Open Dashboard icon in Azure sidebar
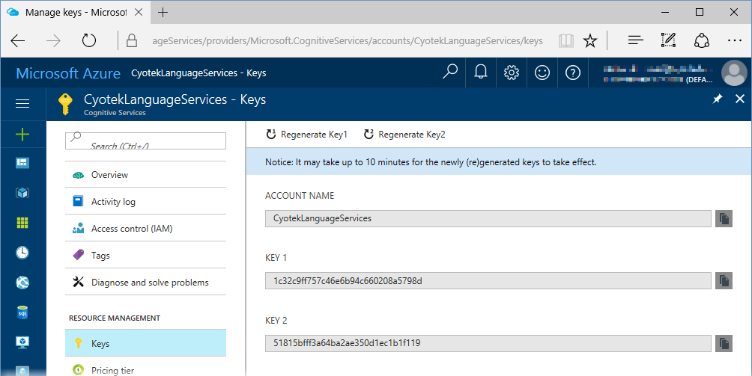This screenshot has height=376, width=752. point(22,163)
